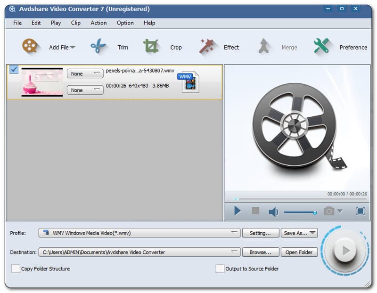Open the Effect magic wand tool
Image resolution: width=377 pixels, height=293 pixels.
click(207, 47)
